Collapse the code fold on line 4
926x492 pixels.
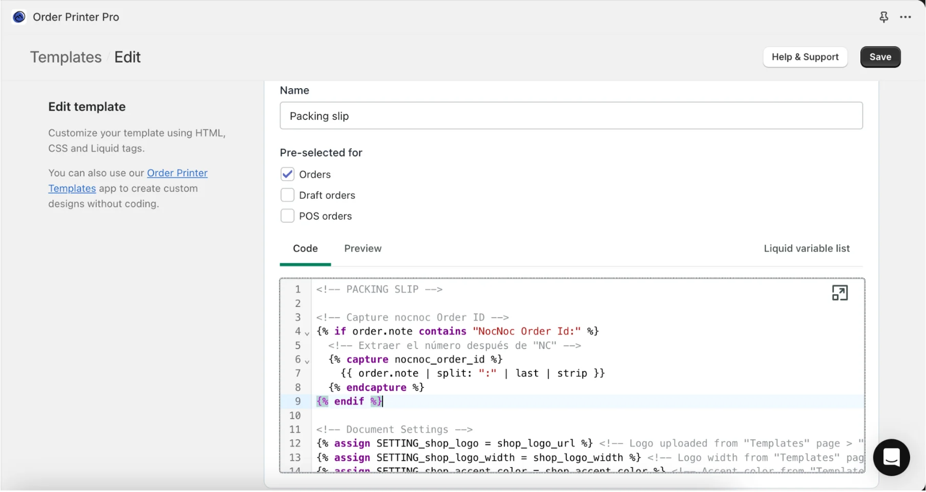coord(307,333)
